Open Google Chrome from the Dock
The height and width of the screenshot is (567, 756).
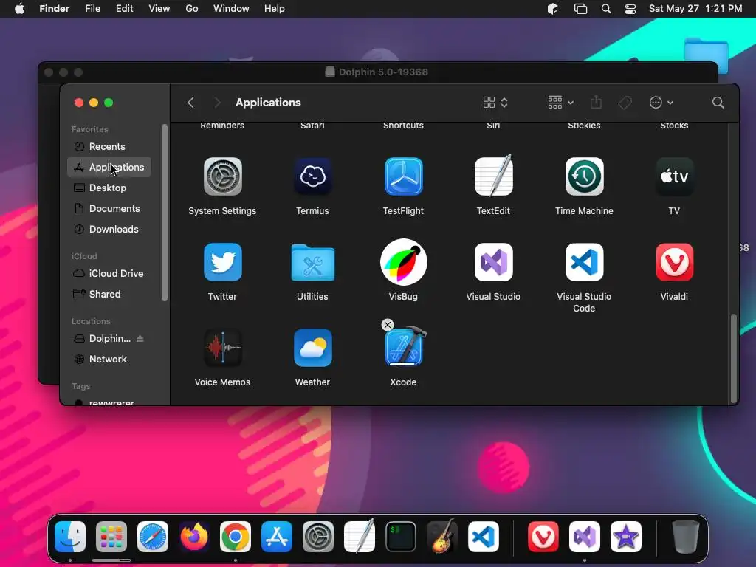236,537
